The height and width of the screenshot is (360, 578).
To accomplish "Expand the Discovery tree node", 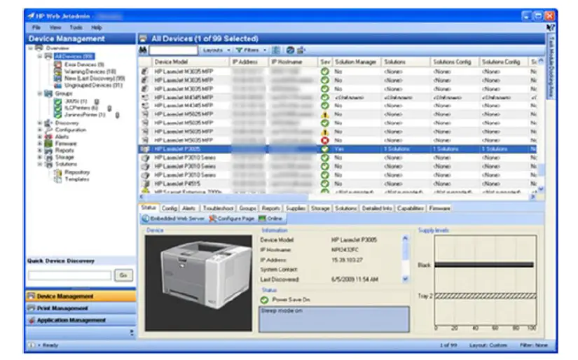I will [40, 123].
